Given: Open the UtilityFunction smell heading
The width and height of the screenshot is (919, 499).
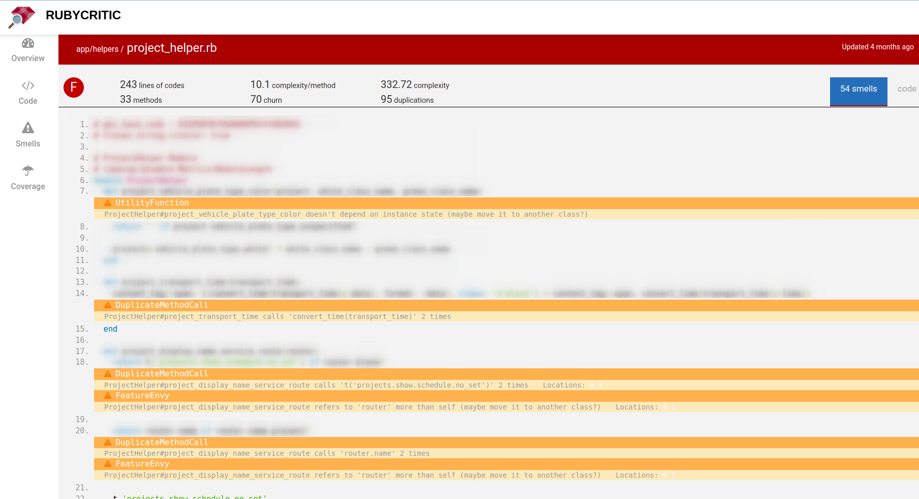Looking at the screenshot, I should click(x=152, y=203).
